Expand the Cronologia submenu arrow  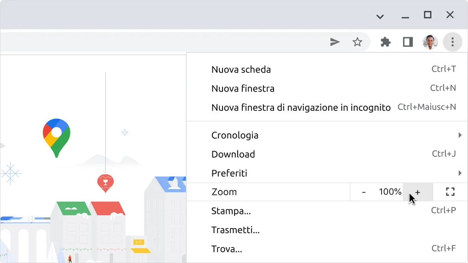460,135
